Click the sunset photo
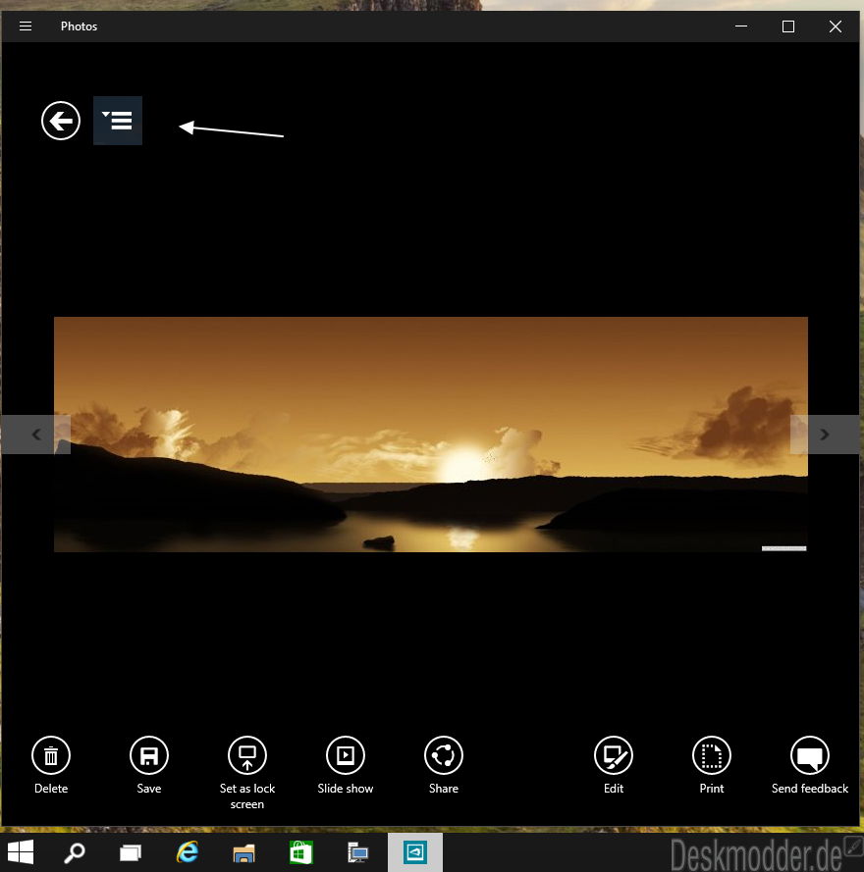864x872 pixels. coord(431,435)
